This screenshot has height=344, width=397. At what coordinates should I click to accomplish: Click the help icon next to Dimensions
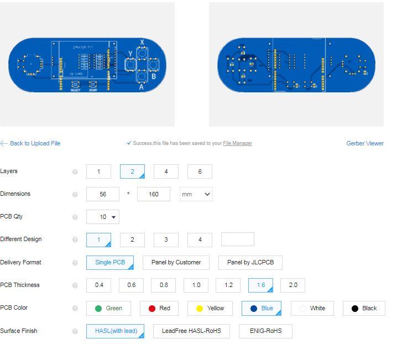(75, 194)
